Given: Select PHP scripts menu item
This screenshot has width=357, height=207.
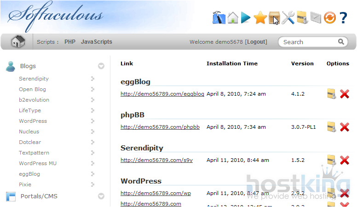Looking at the screenshot, I should [70, 42].
